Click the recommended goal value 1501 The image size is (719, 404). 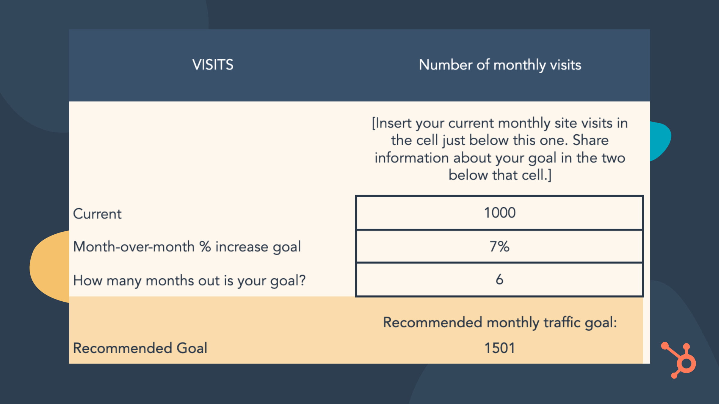(499, 348)
